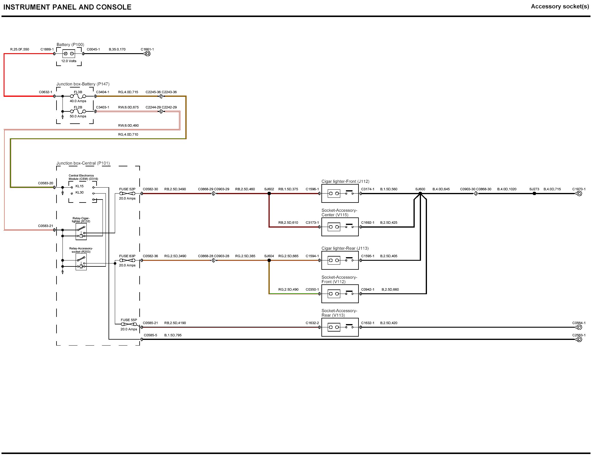This screenshot has width=592, height=457.
Task: Click the Accessory socket(s) title text
Action: pyautogui.click(x=560, y=7)
